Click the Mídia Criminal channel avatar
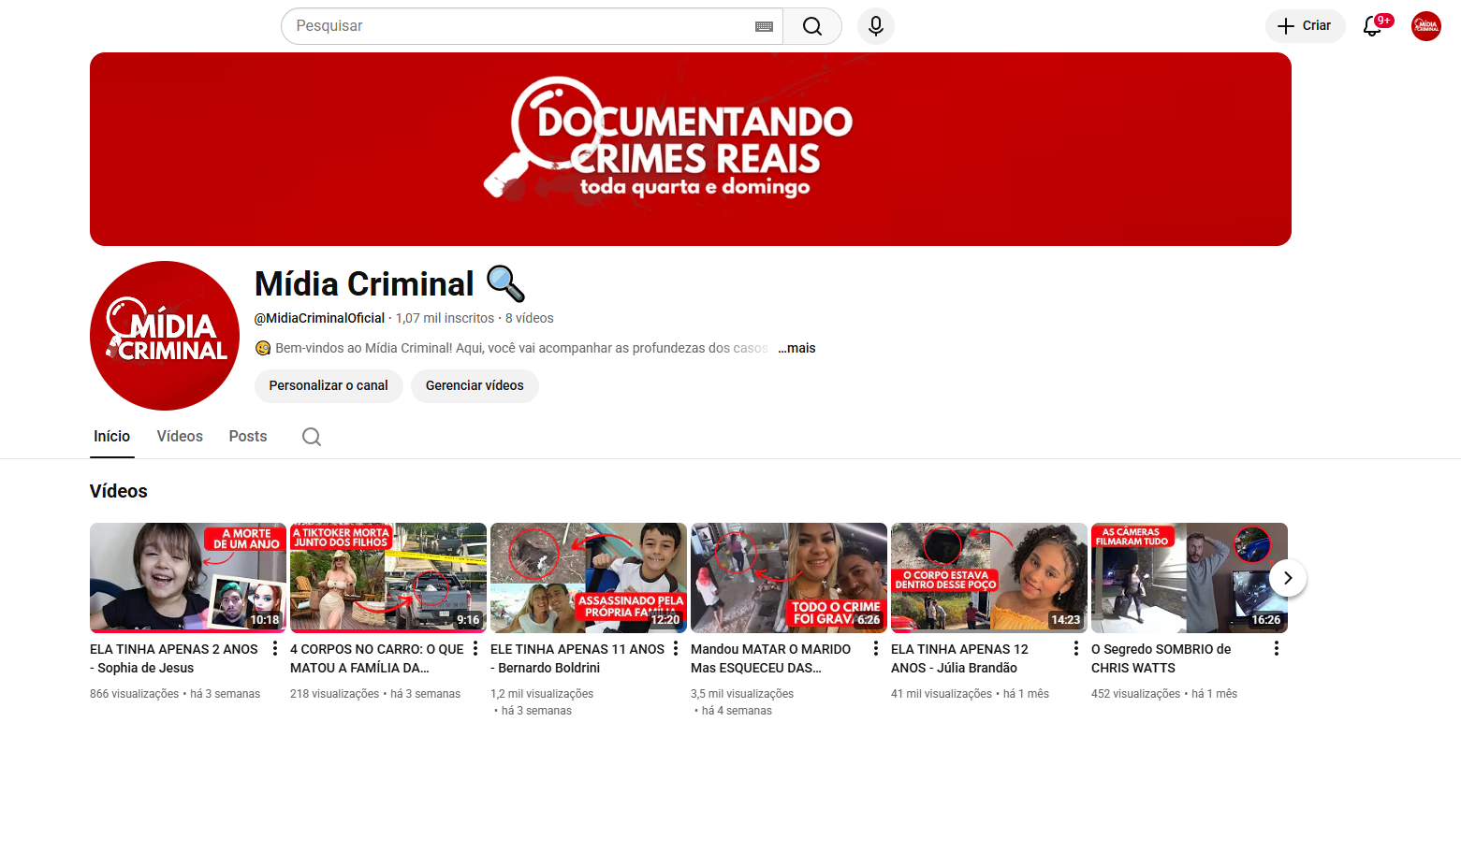 tap(165, 336)
